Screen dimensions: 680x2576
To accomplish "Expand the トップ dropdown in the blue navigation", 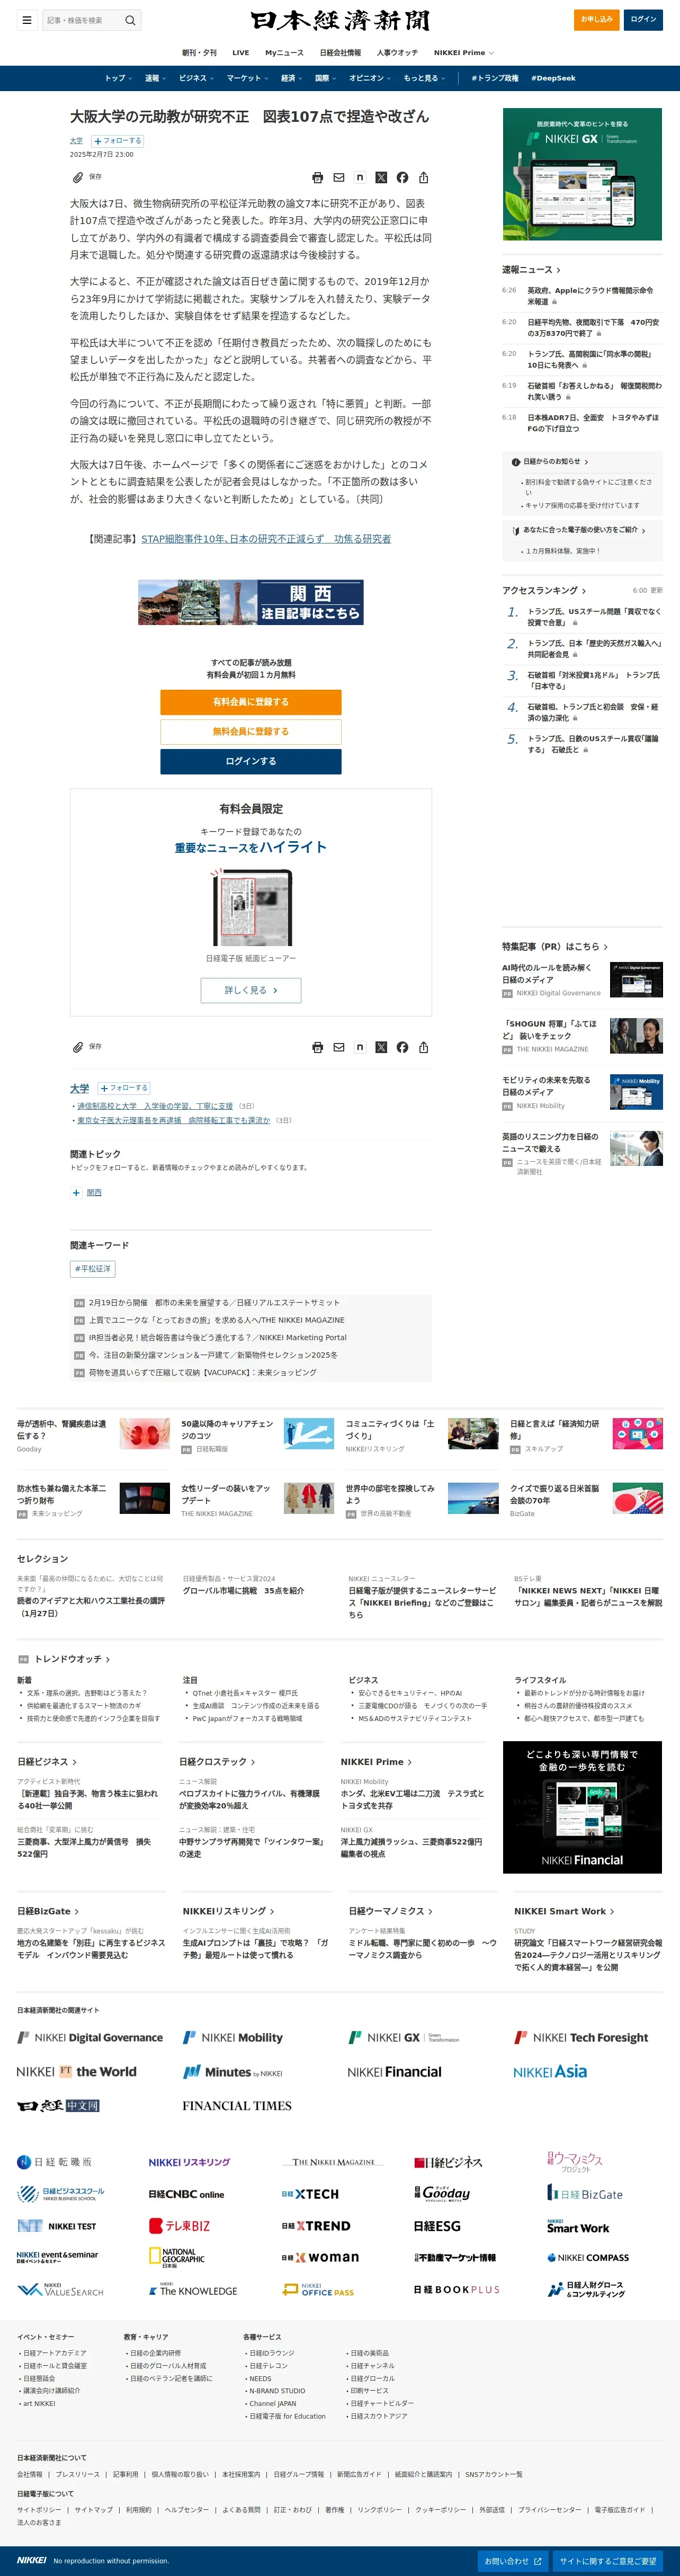I will 118,78.
